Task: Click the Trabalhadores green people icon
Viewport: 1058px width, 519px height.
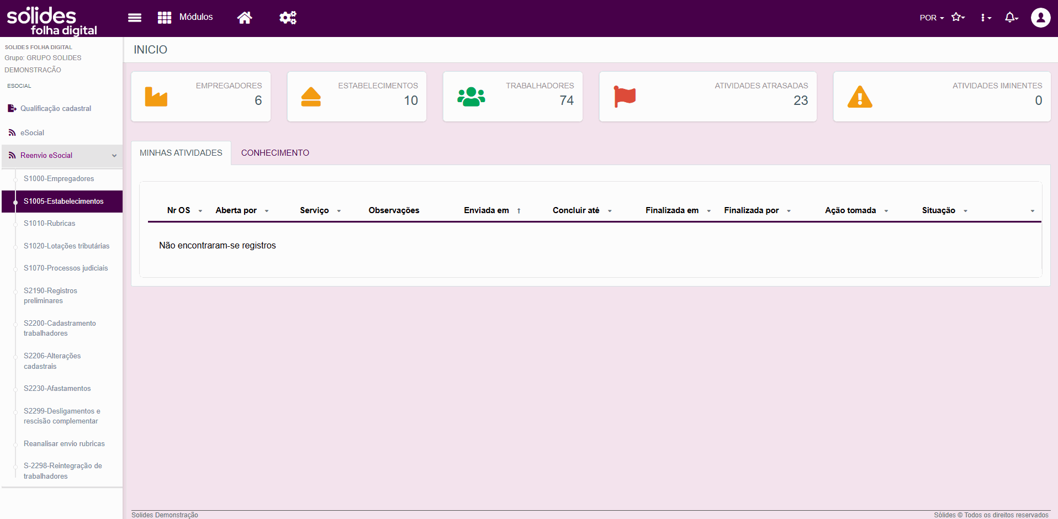Action: coord(471,97)
